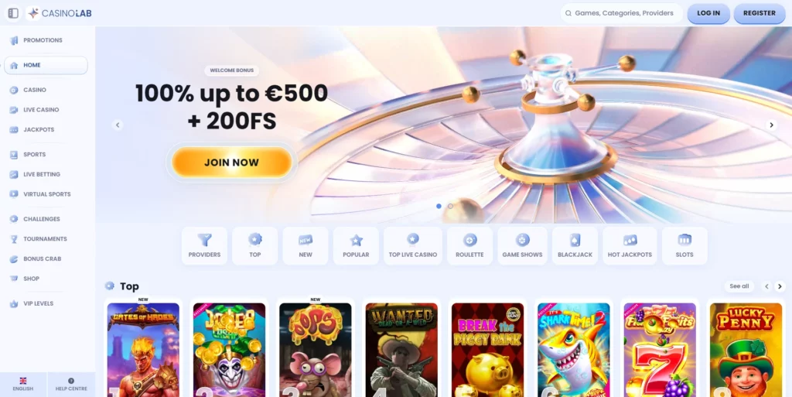
Task: Open Promotions from the sidebar
Action: click(36, 40)
